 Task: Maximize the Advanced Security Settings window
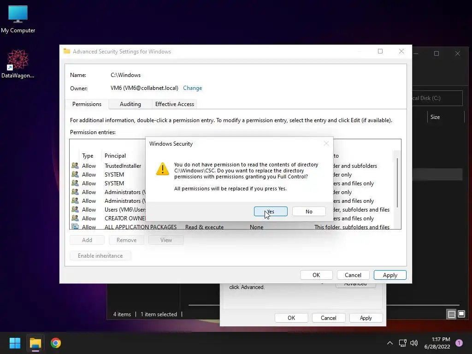pyautogui.click(x=380, y=51)
